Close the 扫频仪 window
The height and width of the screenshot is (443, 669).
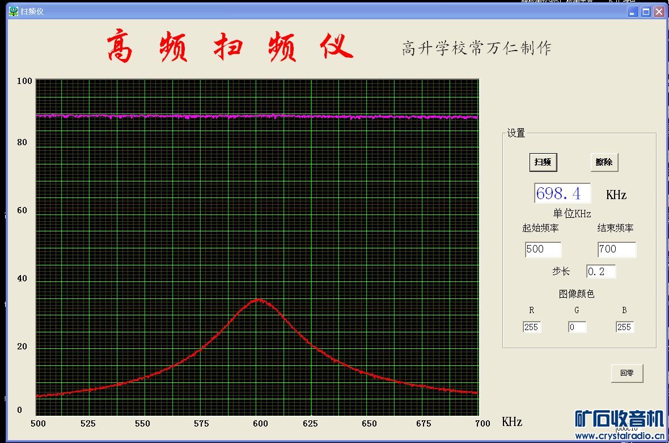coord(658,11)
